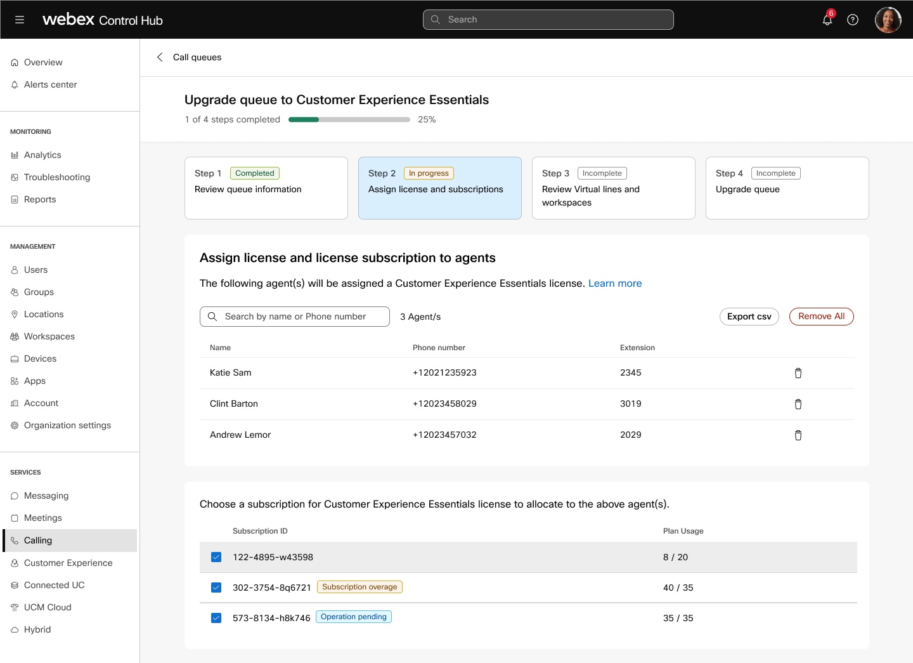Open the Learn more link
This screenshot has height=663, width=913.
[615, 284]
